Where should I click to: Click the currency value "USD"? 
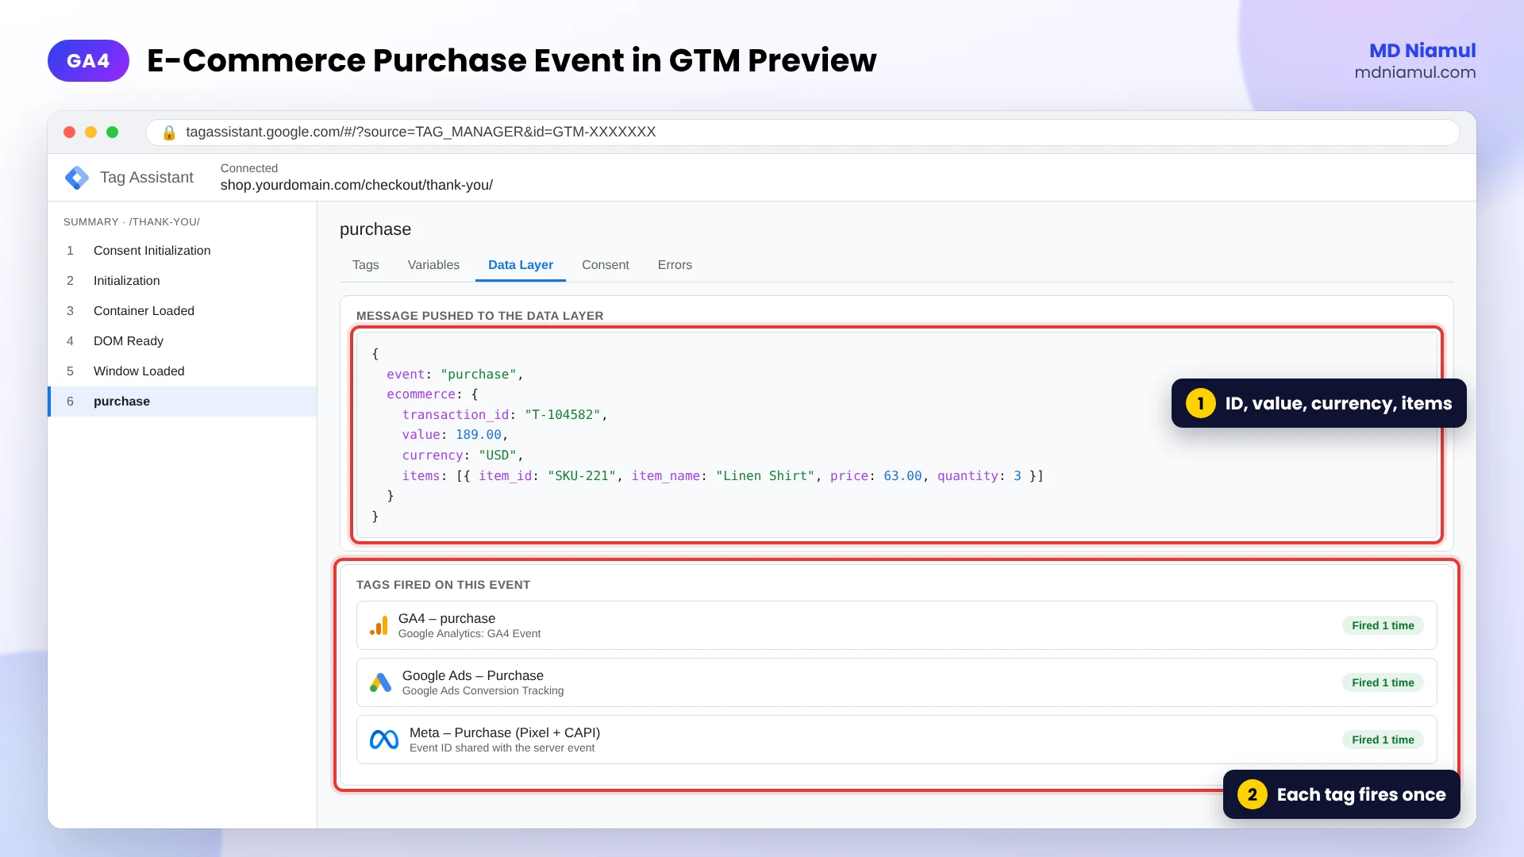[x=498, y=455]
